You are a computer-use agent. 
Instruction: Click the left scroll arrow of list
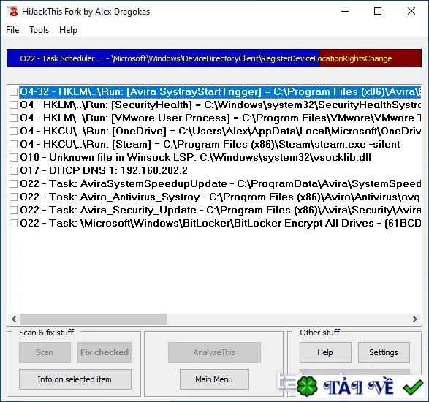pos(14,319)
